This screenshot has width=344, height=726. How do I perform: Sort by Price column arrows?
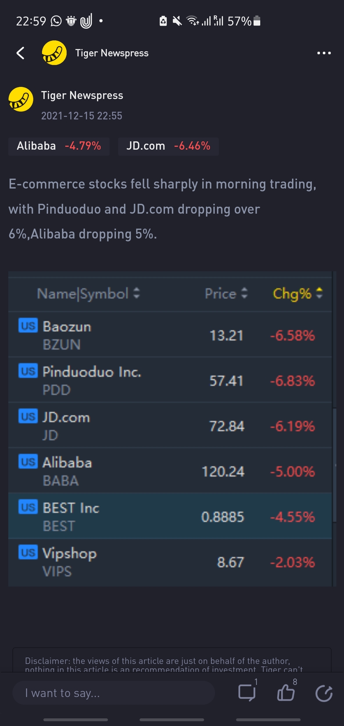tap(244, 293)
